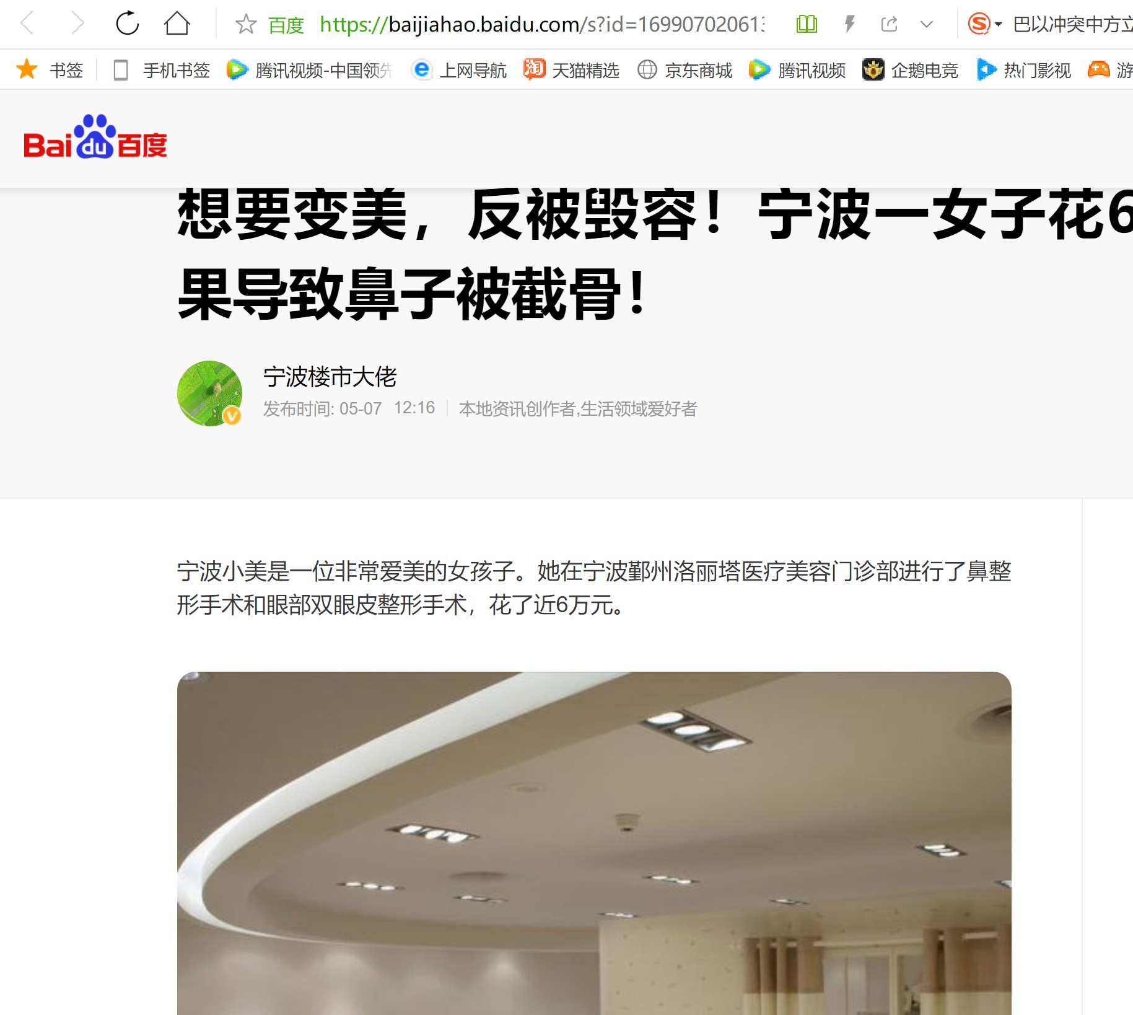Open the 手机书签 bookmark
The image size is (1133, 1015).
pos(162,70)
